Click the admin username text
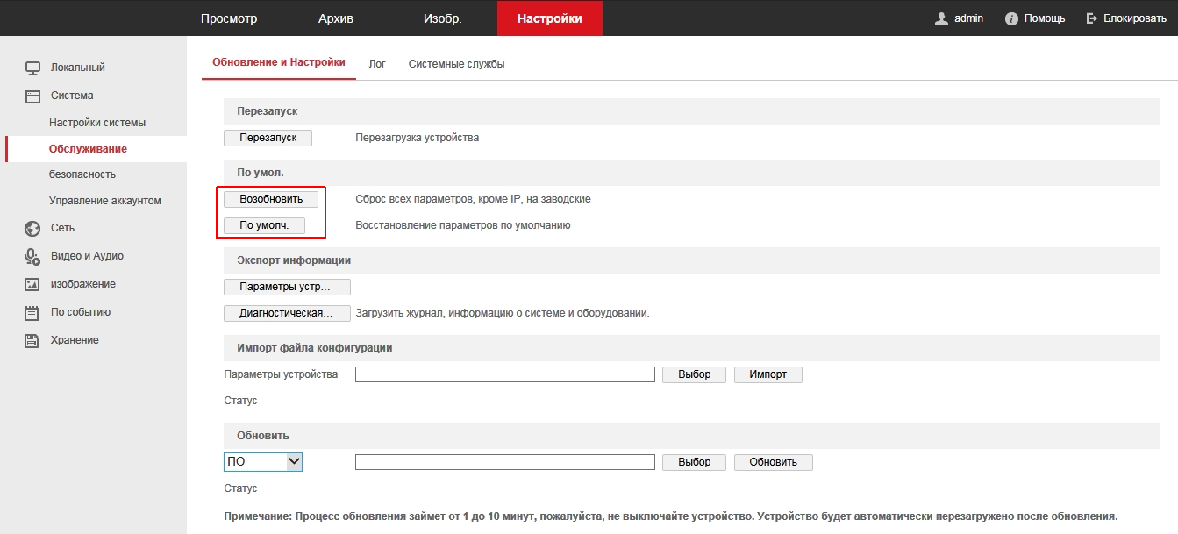This screenshot has height=534, width=1178. click(x=969, y=18)
